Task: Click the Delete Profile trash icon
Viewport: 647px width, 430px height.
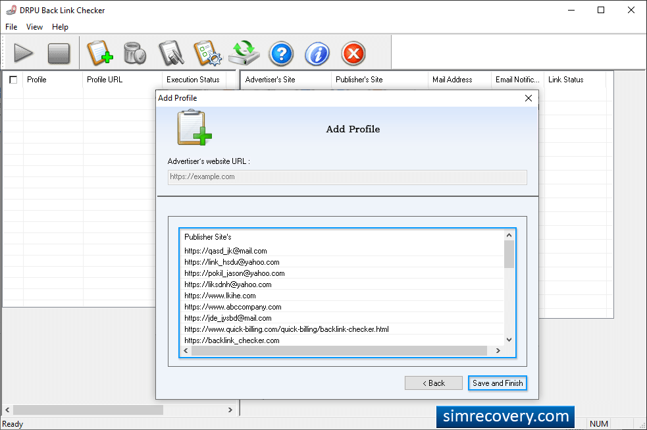Action: pos(135,53)
